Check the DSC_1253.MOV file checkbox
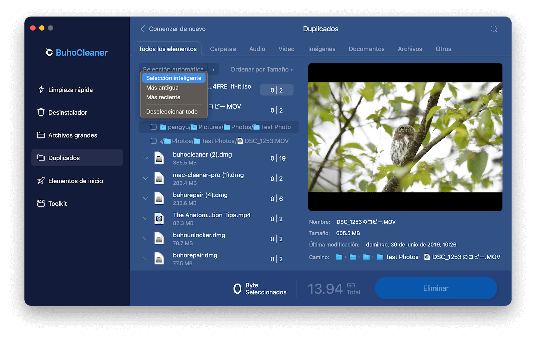 [154, 141]
